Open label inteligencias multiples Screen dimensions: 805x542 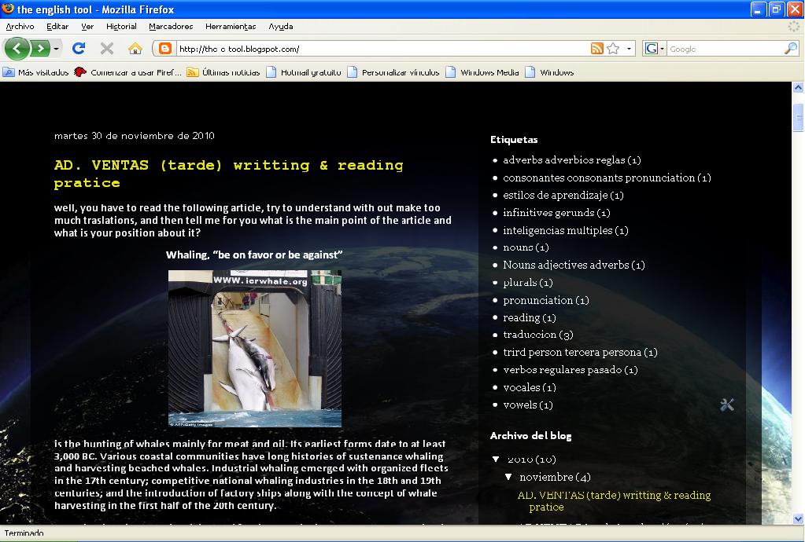coord(558,230)
